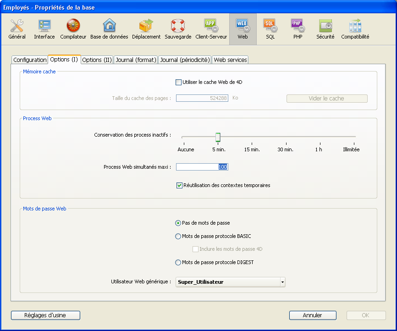397x331 pixels.
Task: Open the PHP settings icon
Action: pos(298,29)
